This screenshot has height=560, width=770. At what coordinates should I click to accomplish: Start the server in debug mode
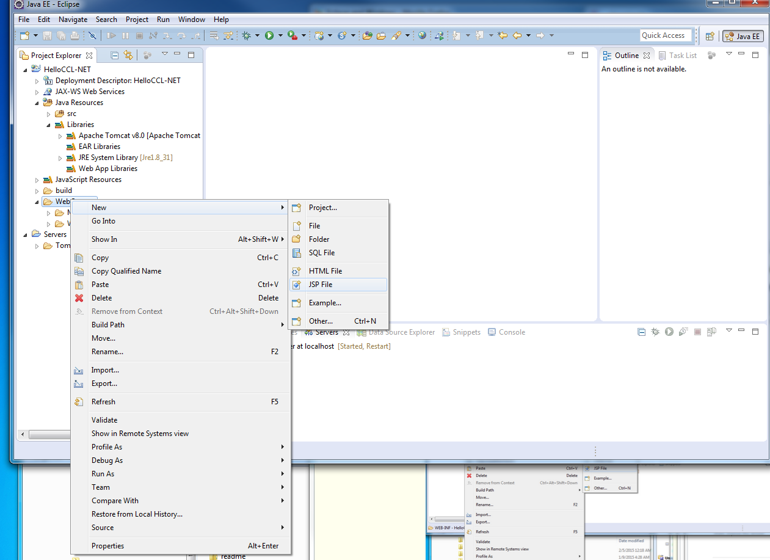655,332
